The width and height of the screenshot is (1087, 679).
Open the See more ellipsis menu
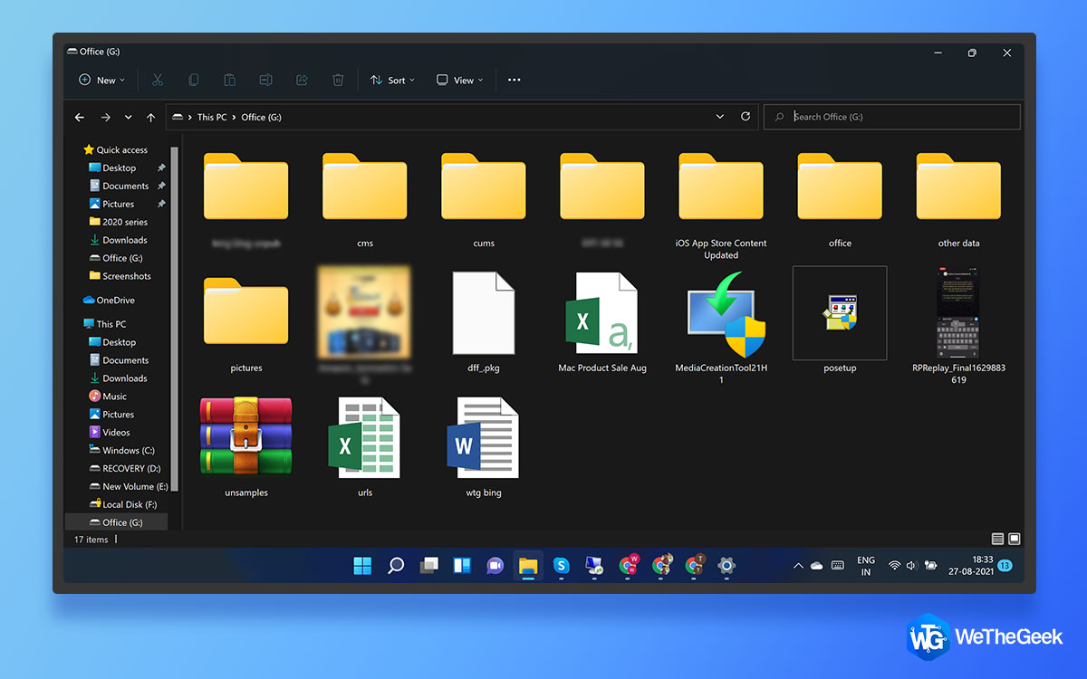click(x=514, y=80)
